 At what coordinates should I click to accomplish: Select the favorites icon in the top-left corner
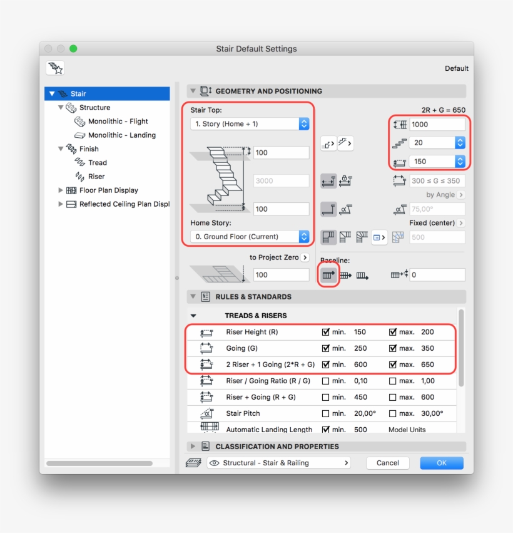(56, 68)
